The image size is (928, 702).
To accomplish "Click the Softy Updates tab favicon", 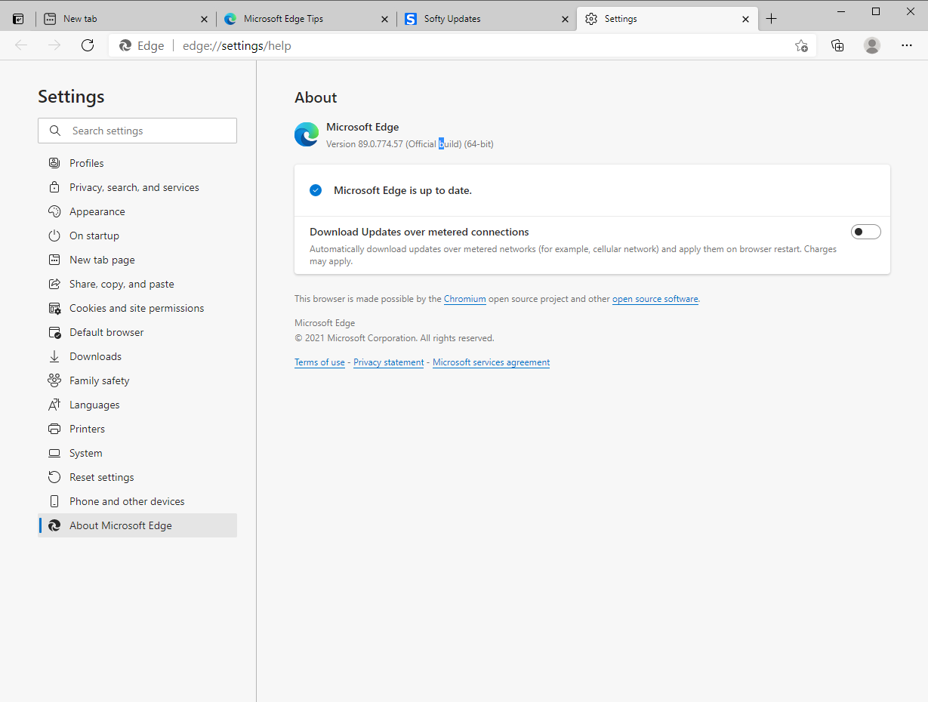I will click(411, 19).
